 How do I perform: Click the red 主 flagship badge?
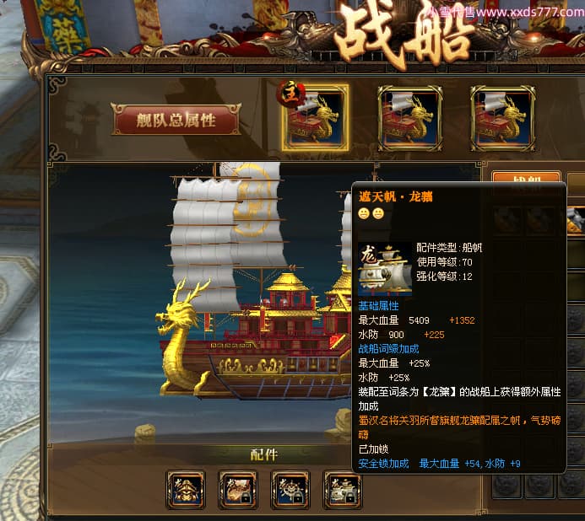point(290,94)
